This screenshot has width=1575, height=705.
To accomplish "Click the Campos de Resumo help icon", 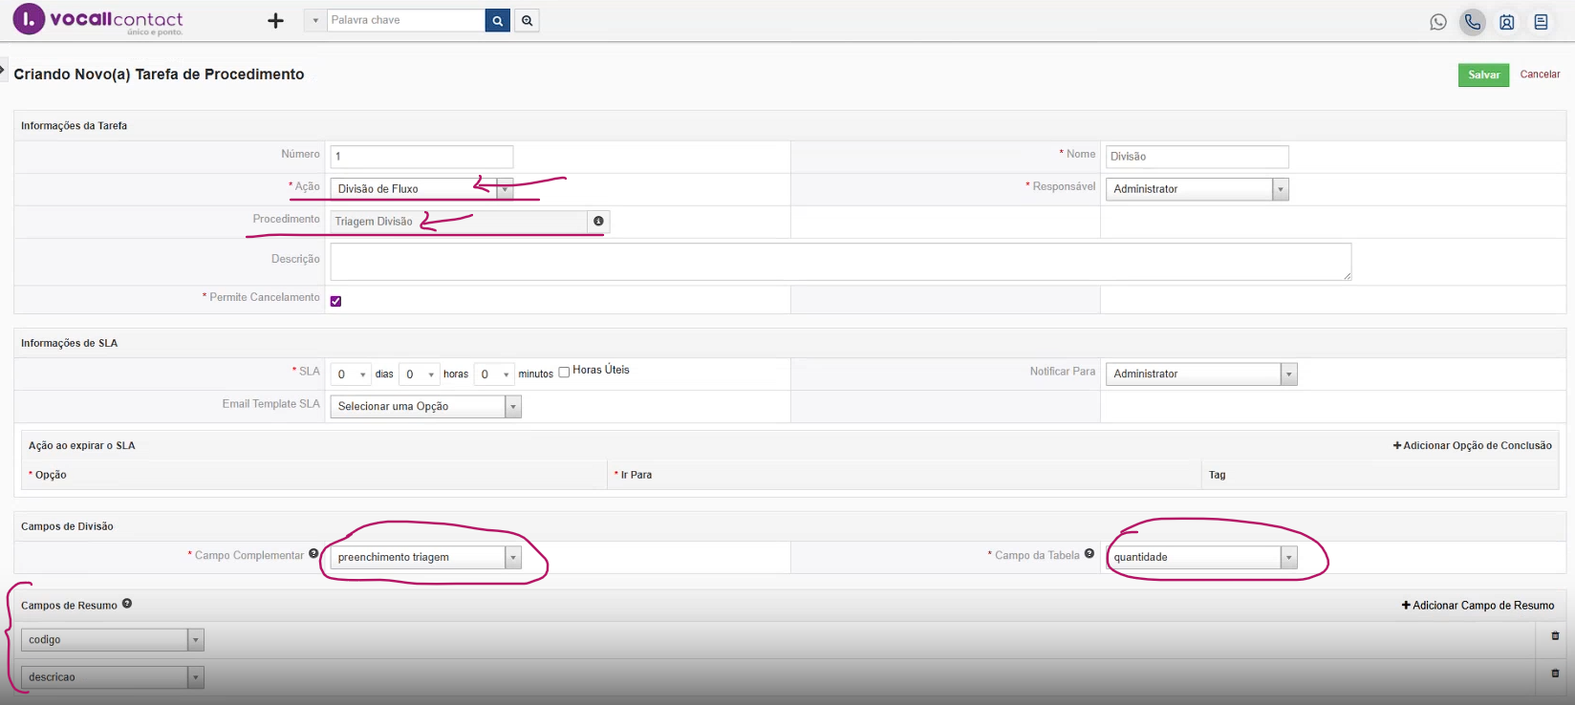I will point(127,604).
